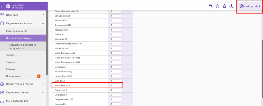Open settings gear icon in top bar
263x106 pixels.
pos(218,6)
